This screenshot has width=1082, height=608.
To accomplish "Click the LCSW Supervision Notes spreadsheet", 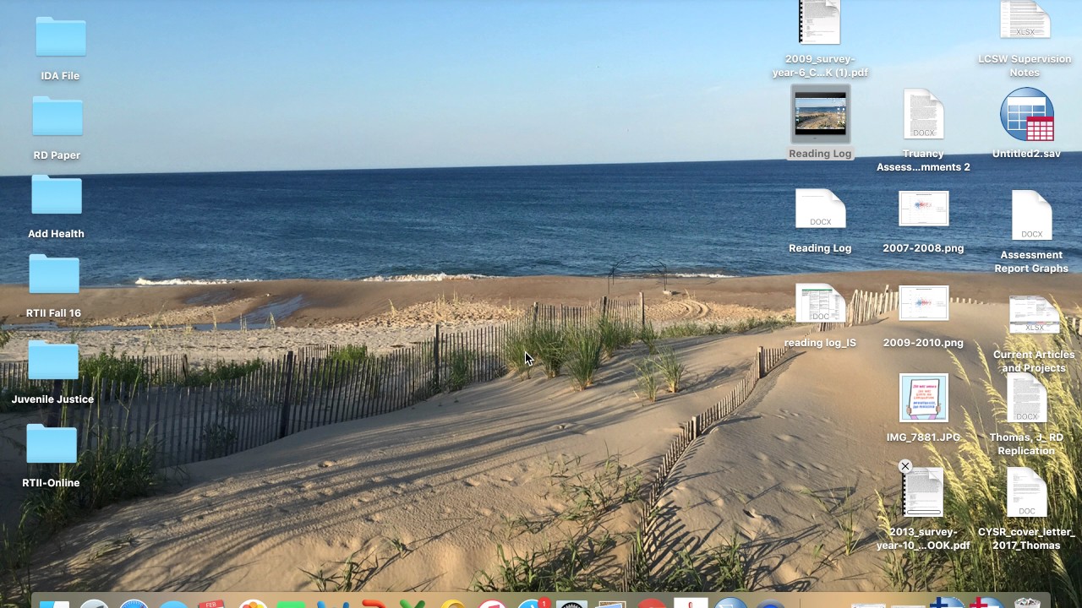I will (x=1025, y=20).
